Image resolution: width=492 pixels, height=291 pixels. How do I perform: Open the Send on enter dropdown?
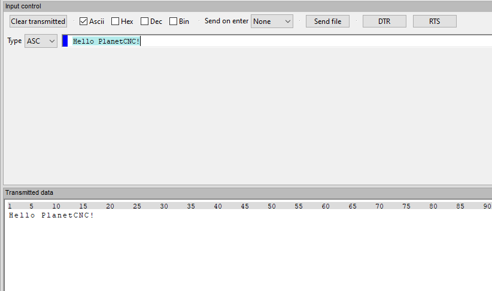[x=272, y=21]
